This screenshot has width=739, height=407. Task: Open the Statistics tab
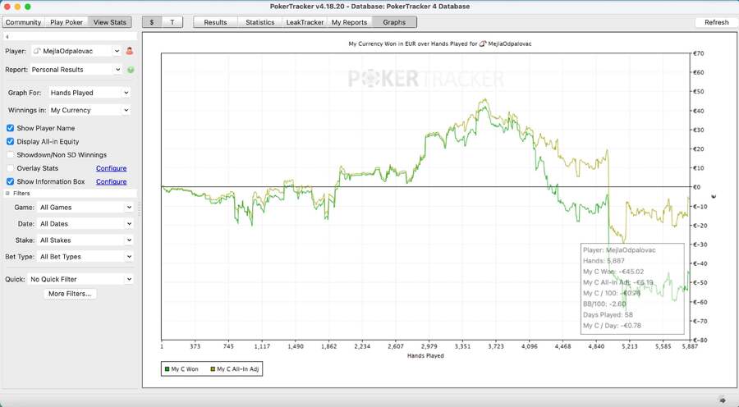tap(259, 22)
